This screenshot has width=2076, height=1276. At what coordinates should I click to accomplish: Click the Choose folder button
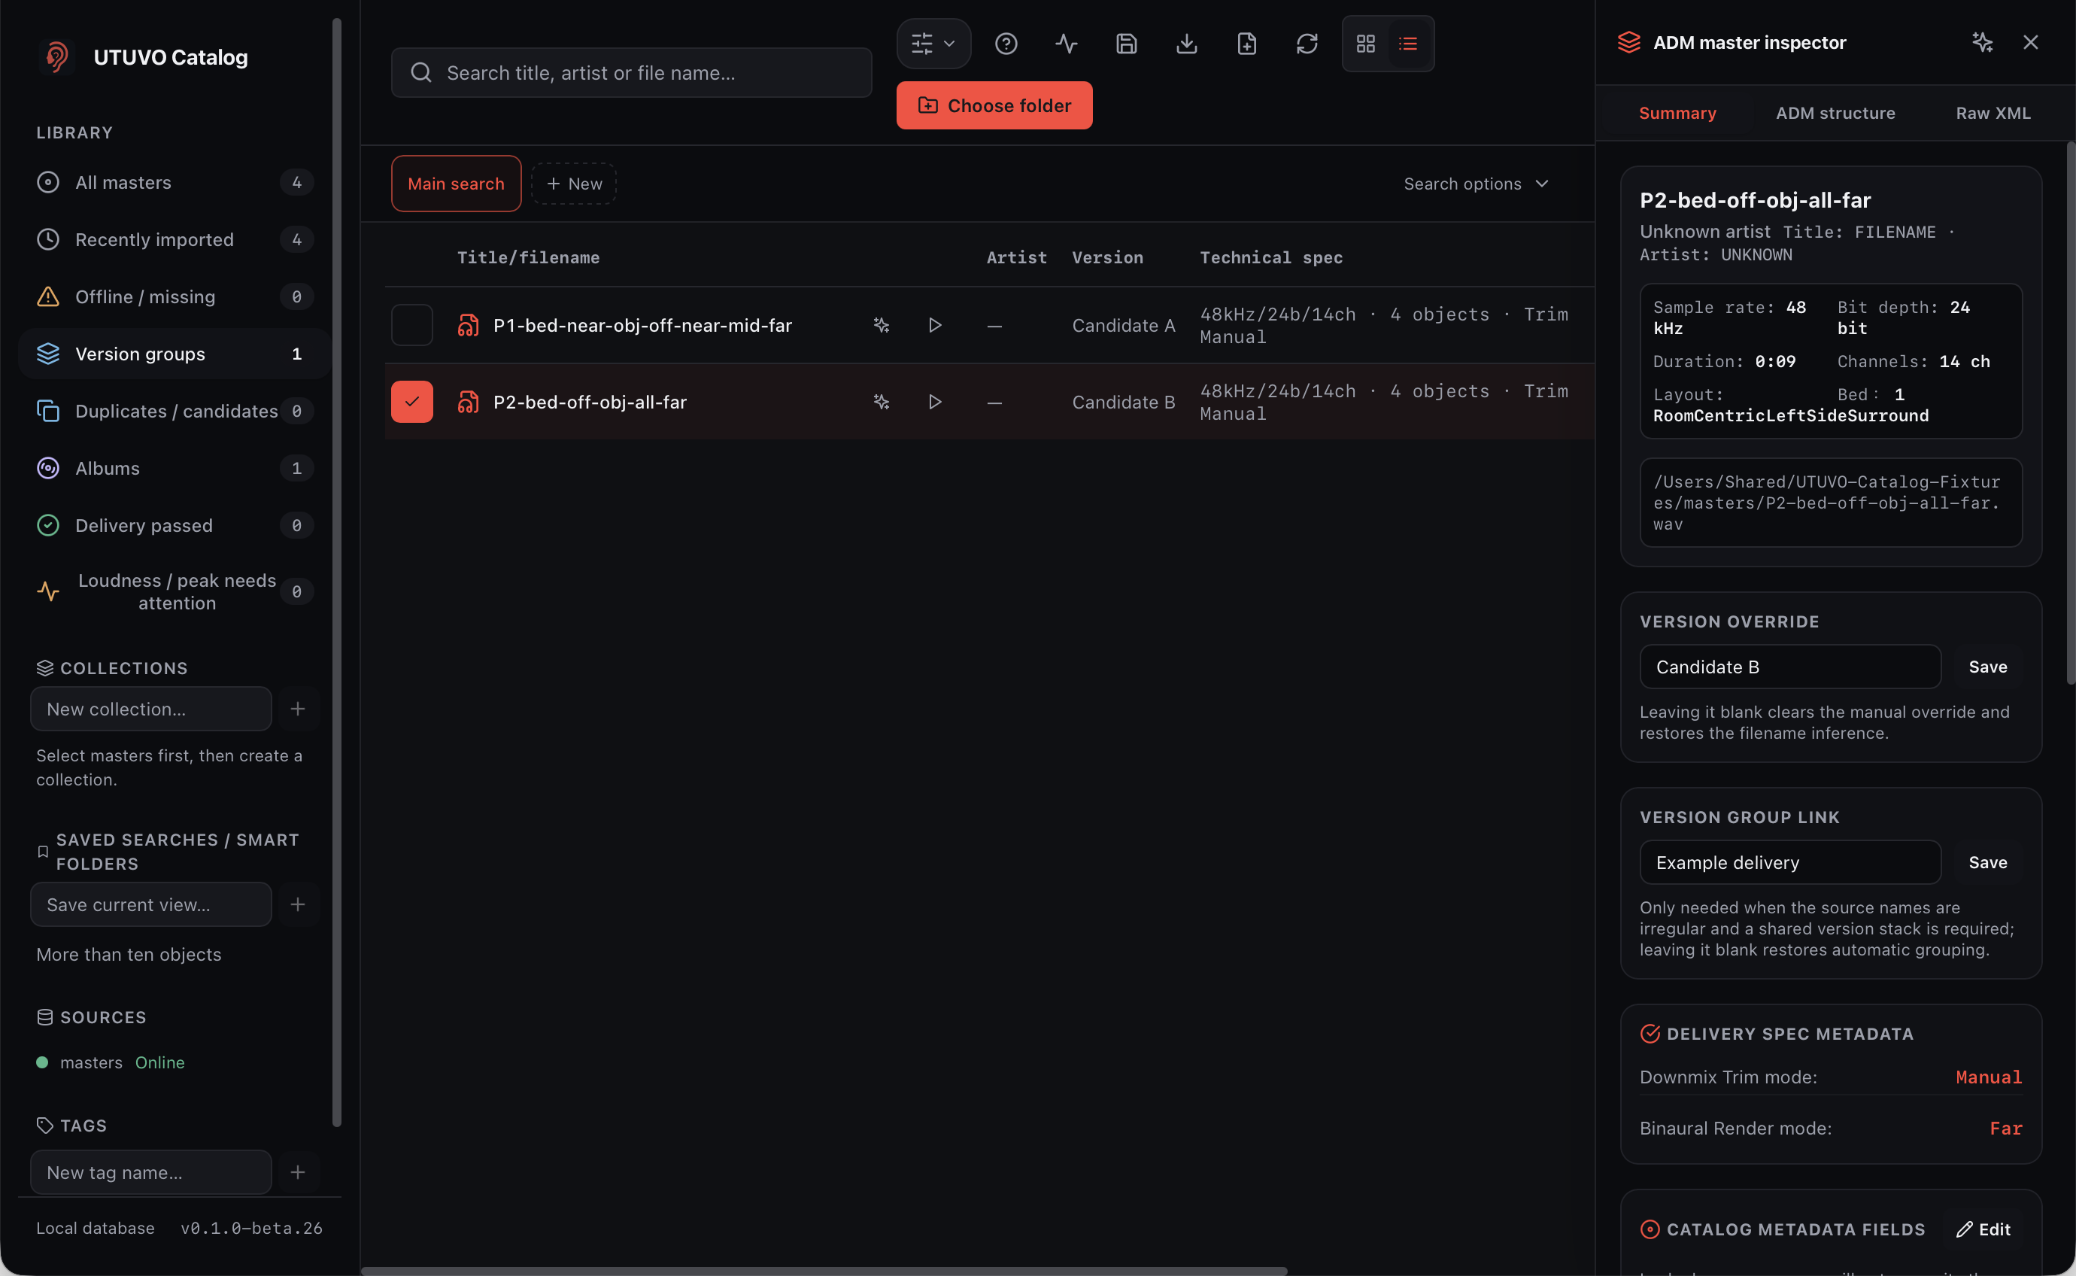coord(994,105)
